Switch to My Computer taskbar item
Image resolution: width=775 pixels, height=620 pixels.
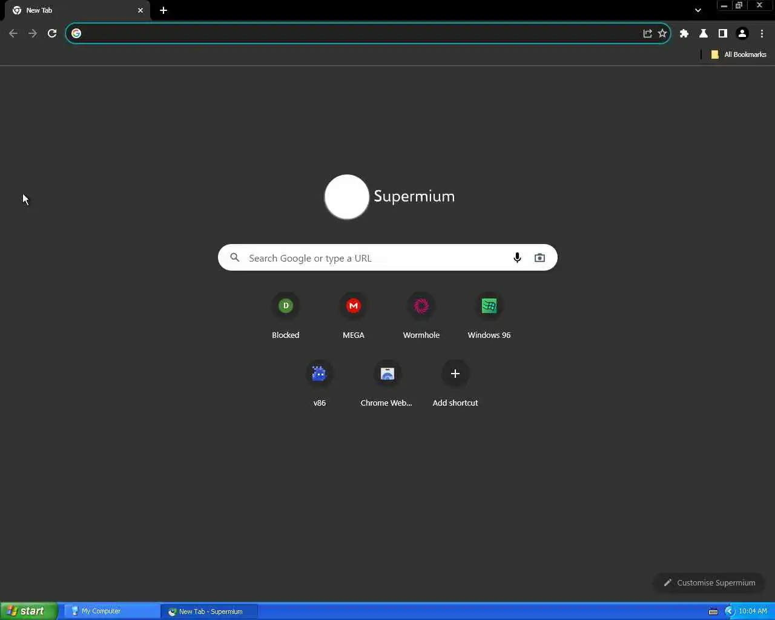[x=112, y=612]
